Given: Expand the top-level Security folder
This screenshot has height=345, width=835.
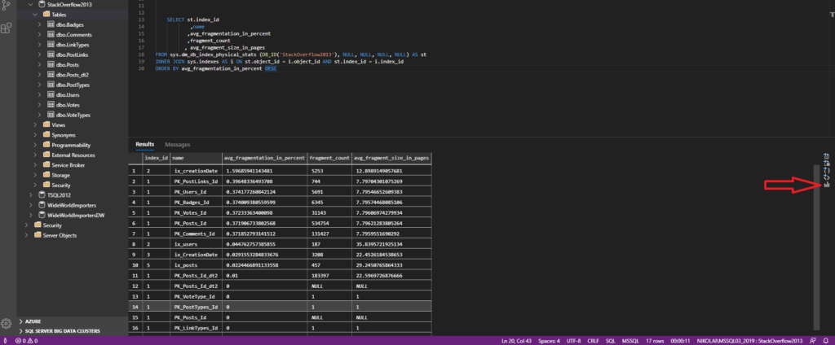Looking at the screenshot, I should coord(27,225).
